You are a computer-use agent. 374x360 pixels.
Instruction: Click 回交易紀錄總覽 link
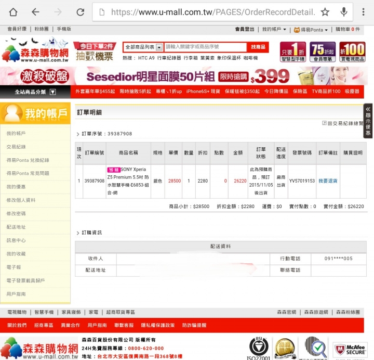tap(343, 123)
